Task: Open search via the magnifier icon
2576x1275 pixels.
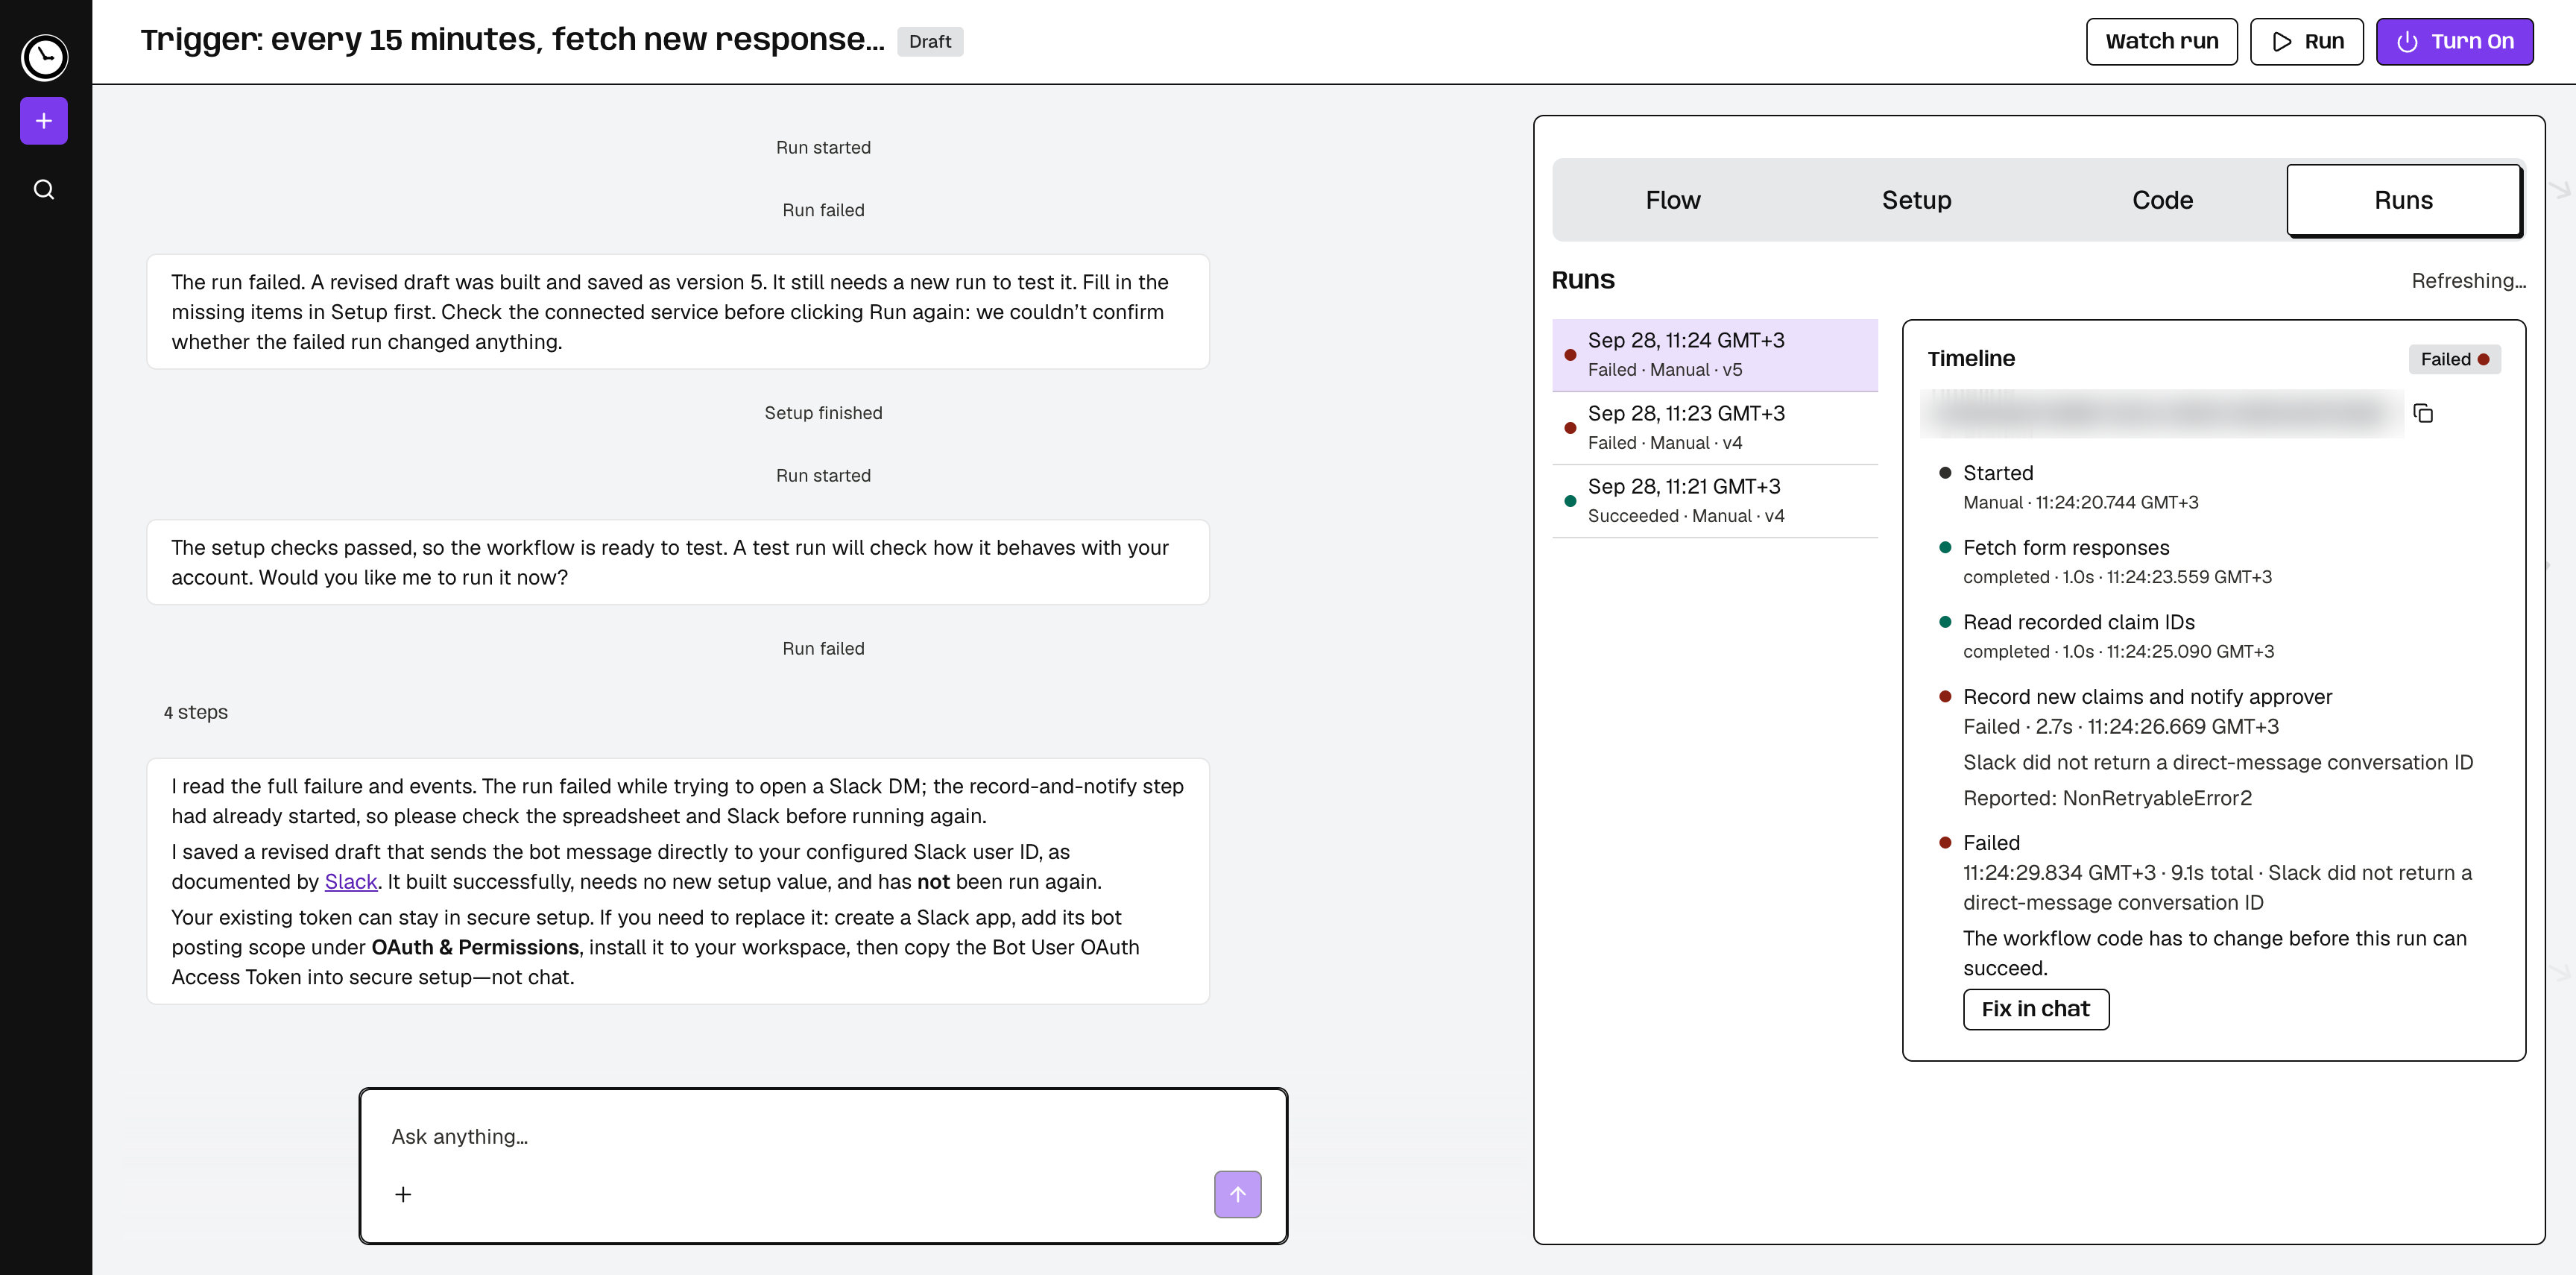Action: [x=44, y=190]
